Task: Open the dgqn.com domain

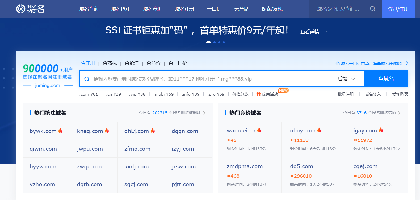Action: click(185, 131)
